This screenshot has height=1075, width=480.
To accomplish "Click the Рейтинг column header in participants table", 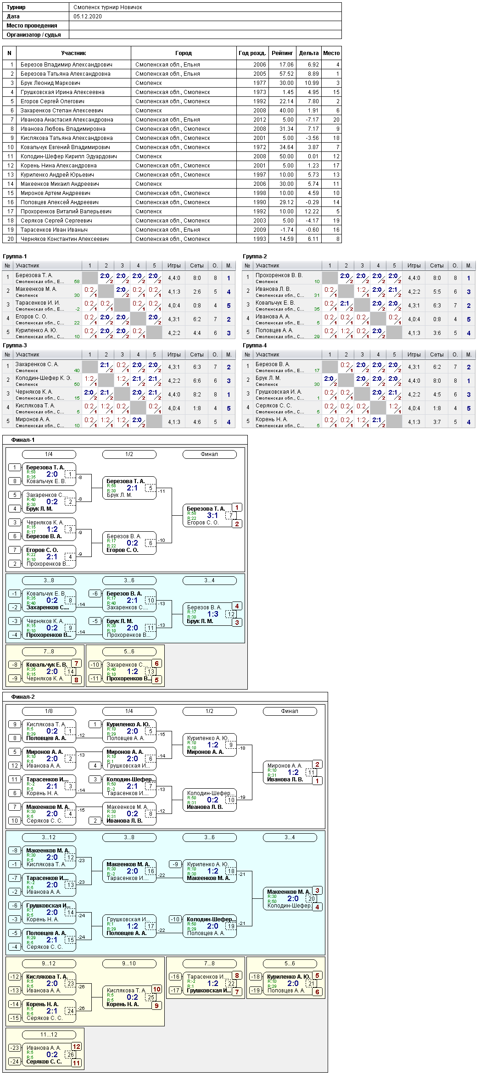I will [x=282, y=53].
